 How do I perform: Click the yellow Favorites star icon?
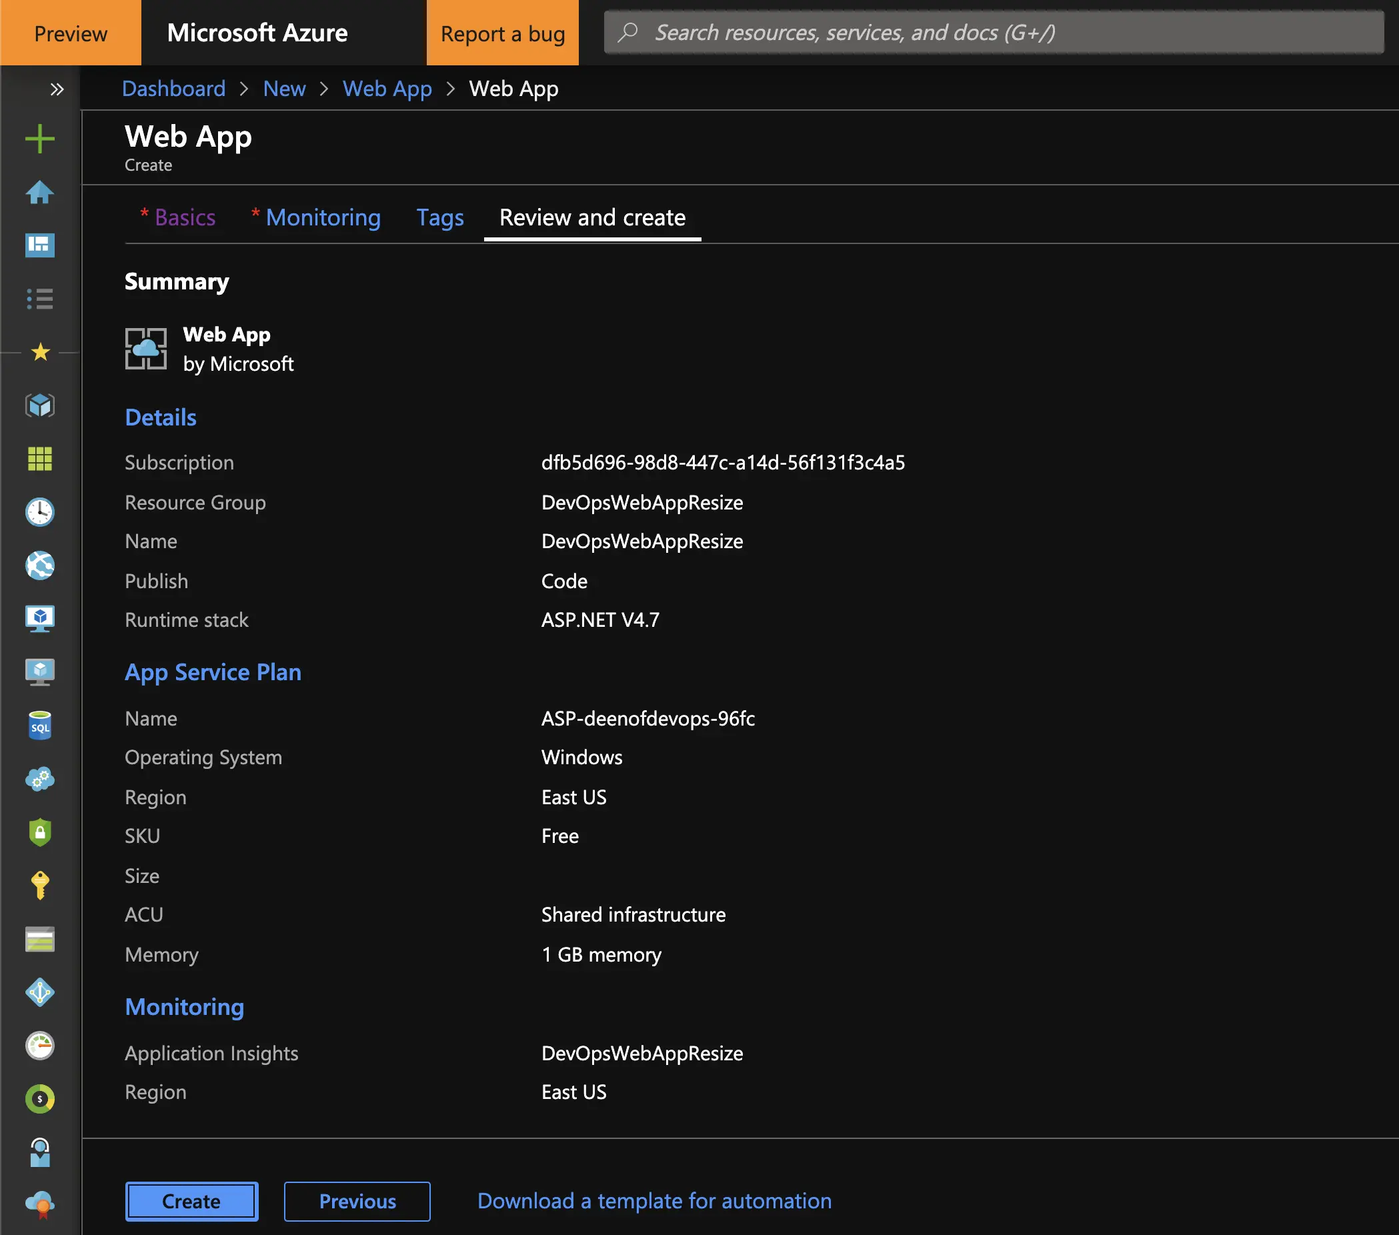pyautogui.click(x=41, y=352)
